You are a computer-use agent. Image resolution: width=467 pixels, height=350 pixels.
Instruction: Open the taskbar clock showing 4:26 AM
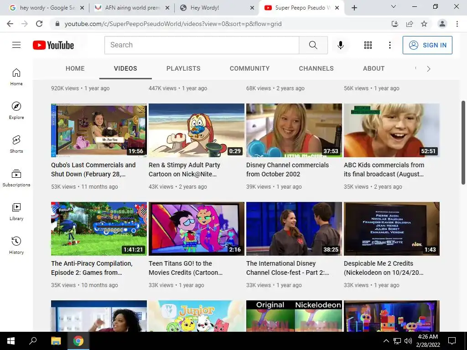point(428,341)
